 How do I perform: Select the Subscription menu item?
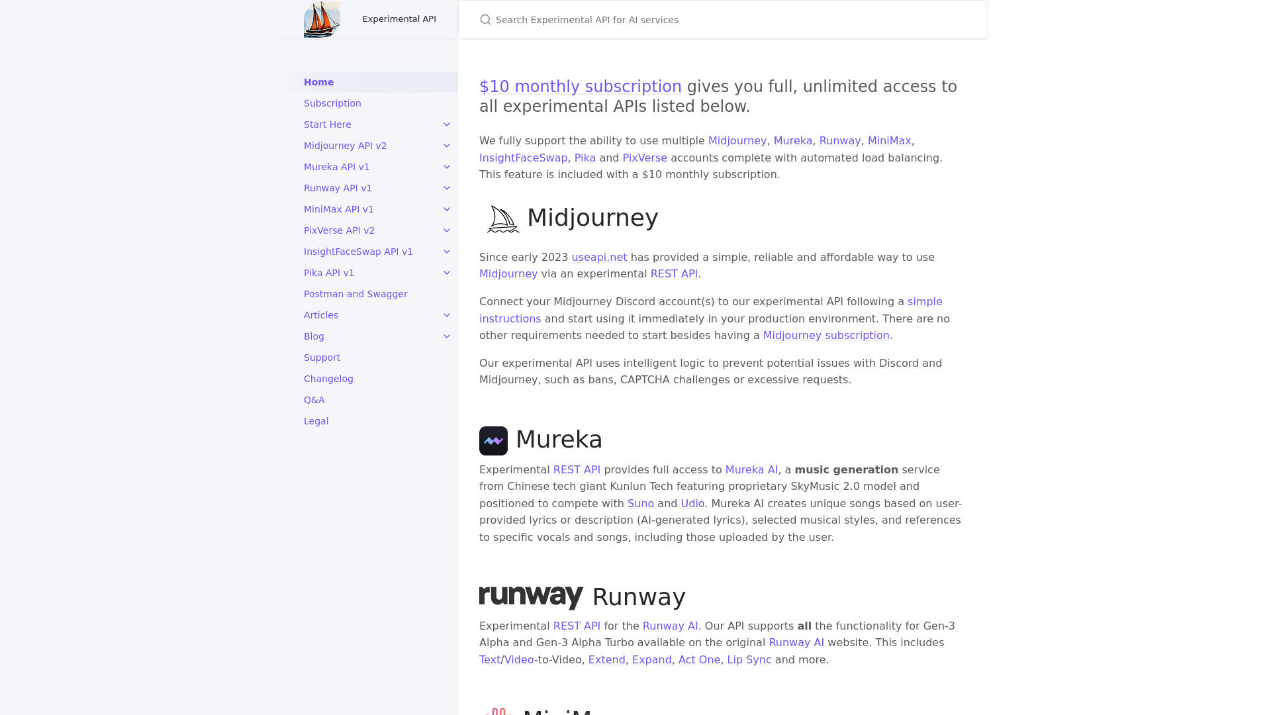coord(332,102)
